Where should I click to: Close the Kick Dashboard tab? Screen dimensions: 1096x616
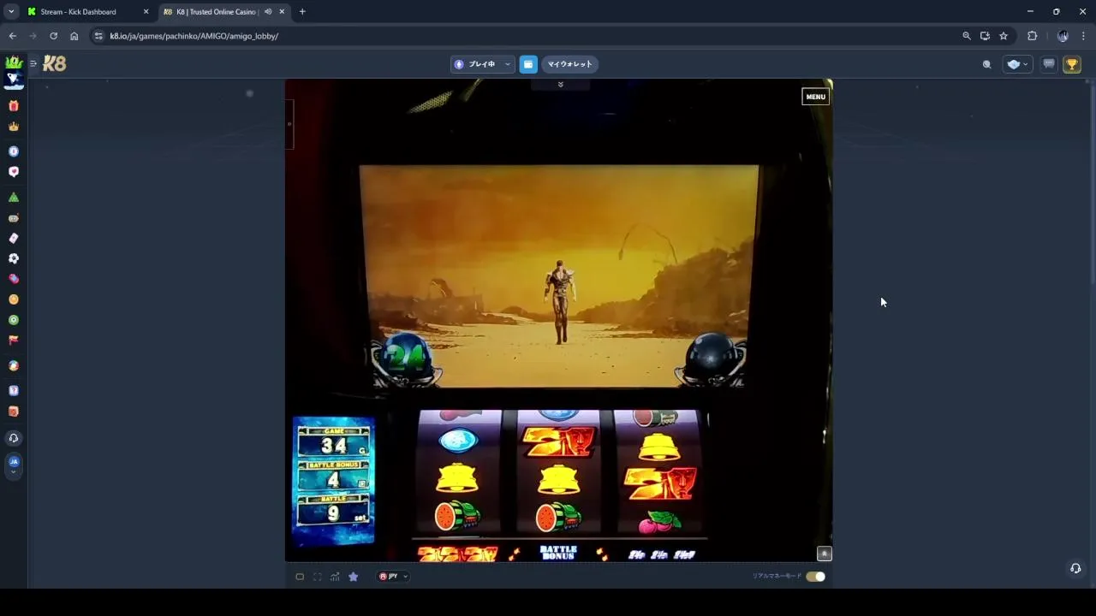point(146,12)
